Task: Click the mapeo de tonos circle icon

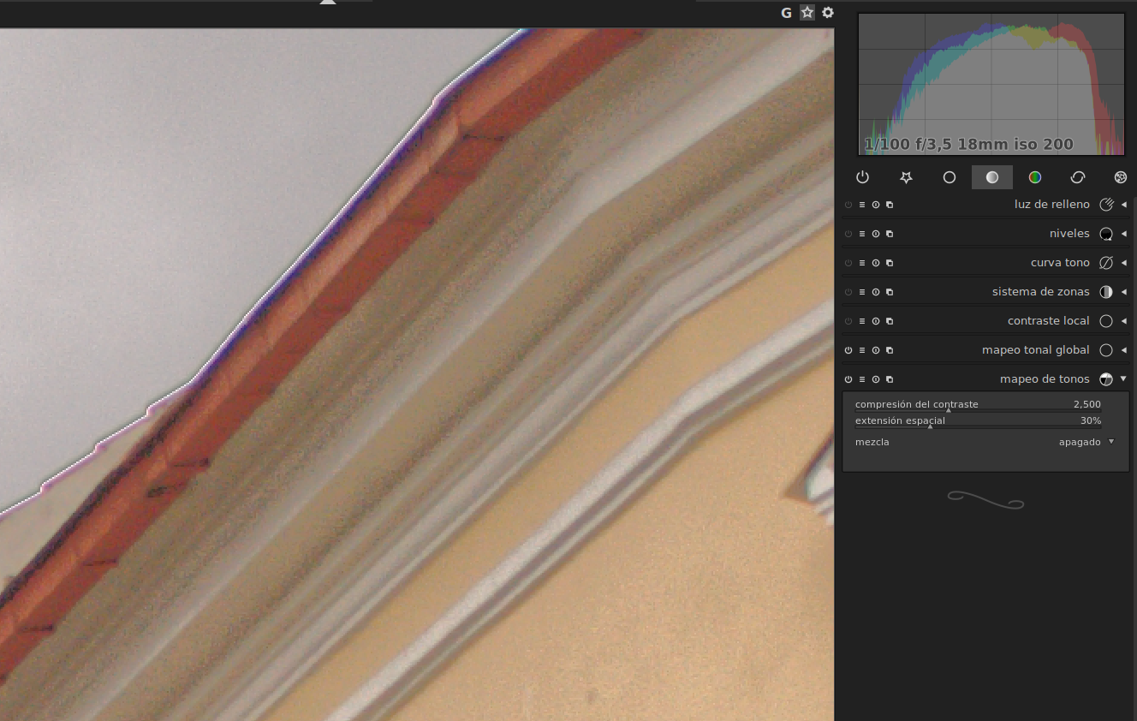Action: click(x=1106, y=379)
